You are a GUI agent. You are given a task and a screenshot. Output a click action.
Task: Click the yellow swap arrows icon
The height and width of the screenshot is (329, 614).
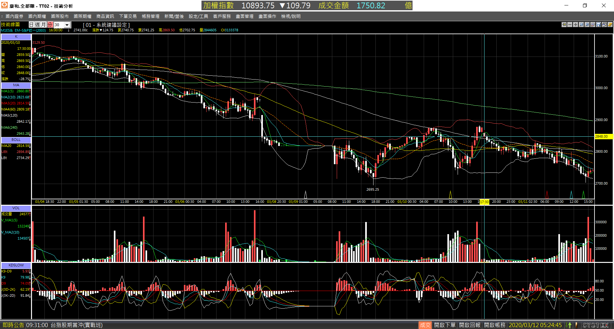tap(610, 25)
